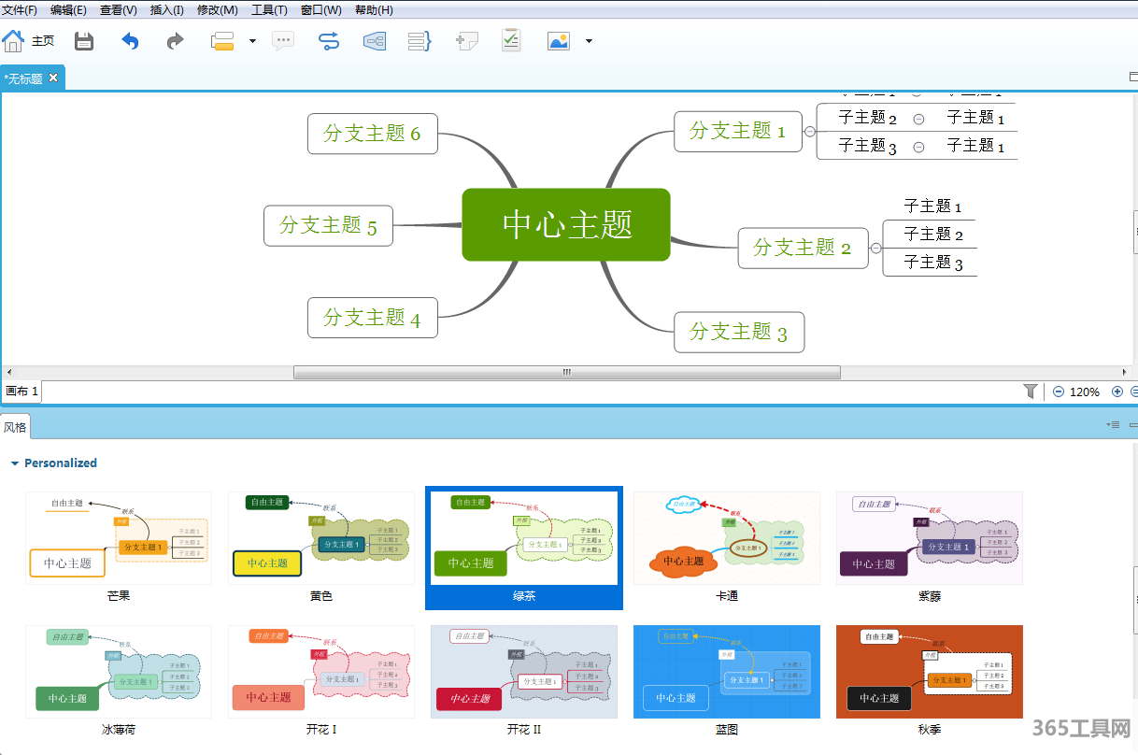The width and height of the screenshot is (1138, 755).
Task: Go to the 主页 home button
Action: pyautogui.click(x=29, y=41)
